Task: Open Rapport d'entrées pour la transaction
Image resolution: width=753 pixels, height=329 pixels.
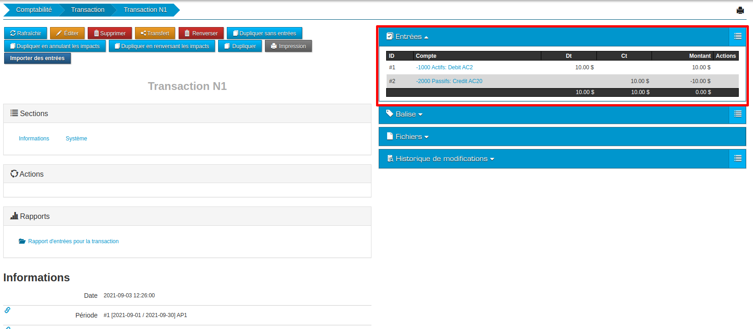Action: point(73,241)
